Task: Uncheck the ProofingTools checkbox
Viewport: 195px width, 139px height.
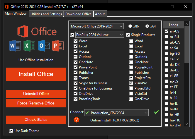Action: click(x=75, y=99)
